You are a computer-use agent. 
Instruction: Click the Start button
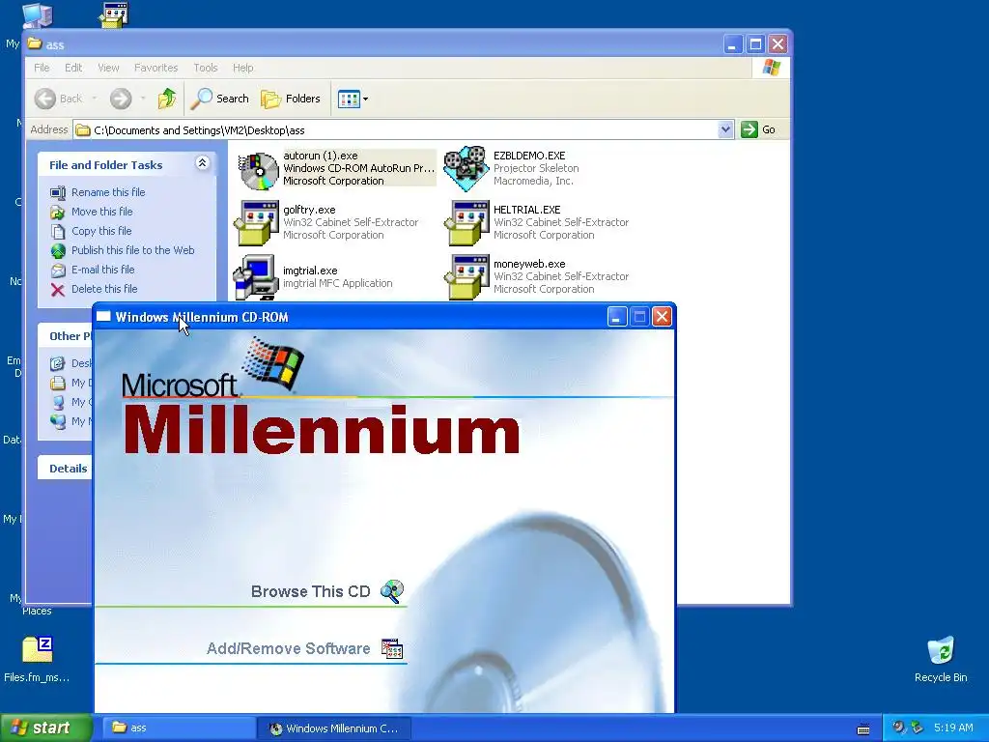pyautogui.click(x=46, y=728)
